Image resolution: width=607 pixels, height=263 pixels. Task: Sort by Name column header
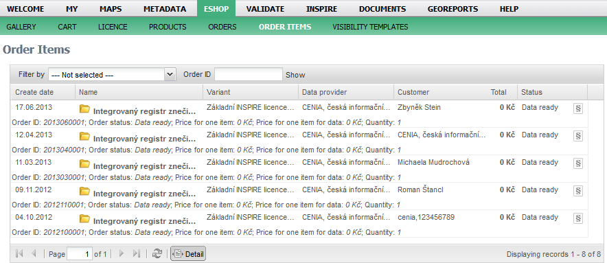(139, 92)
